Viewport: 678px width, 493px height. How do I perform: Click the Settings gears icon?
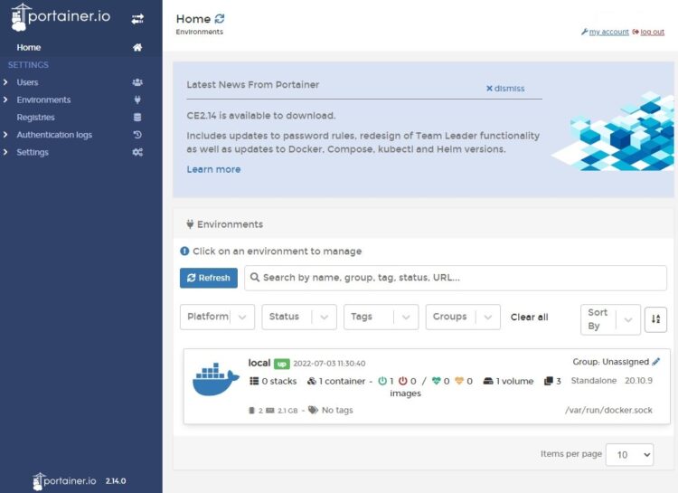[x=137, y=152]
